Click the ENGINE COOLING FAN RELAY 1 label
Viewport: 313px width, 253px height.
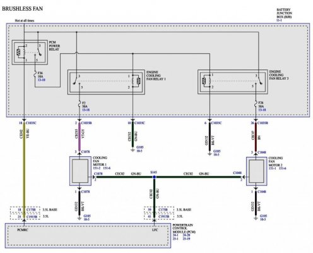point(156,75)
